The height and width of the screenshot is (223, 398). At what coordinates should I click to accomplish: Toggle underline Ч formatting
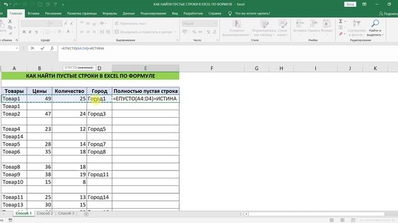[x=36, y=32]
